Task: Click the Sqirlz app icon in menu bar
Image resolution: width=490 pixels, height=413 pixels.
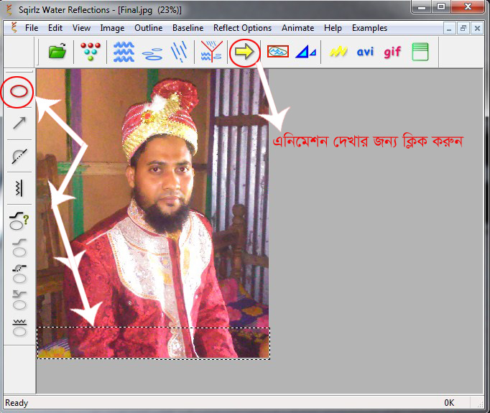Action: click(14, 27)
